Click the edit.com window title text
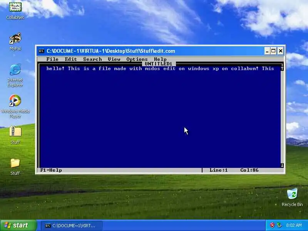Screen dimensions: 308x231 pos(111,51)
